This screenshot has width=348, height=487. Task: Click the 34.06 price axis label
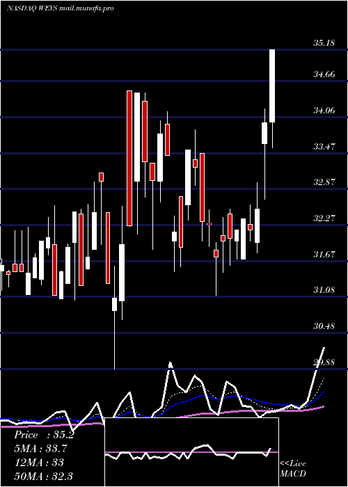pyautogui.click(x=324, y=110)
